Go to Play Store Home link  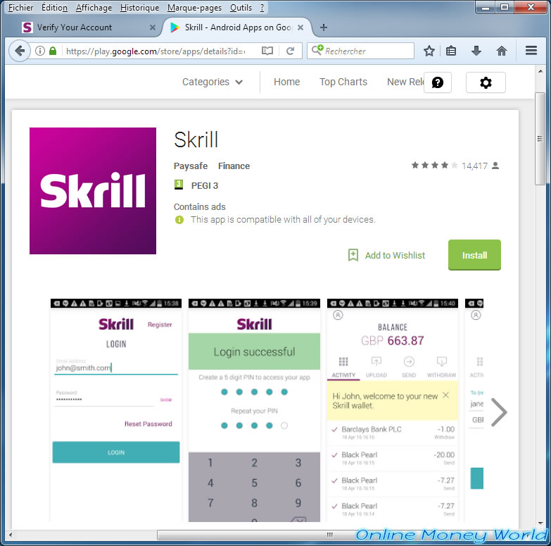pyautogui.click(x=286, y=82)
